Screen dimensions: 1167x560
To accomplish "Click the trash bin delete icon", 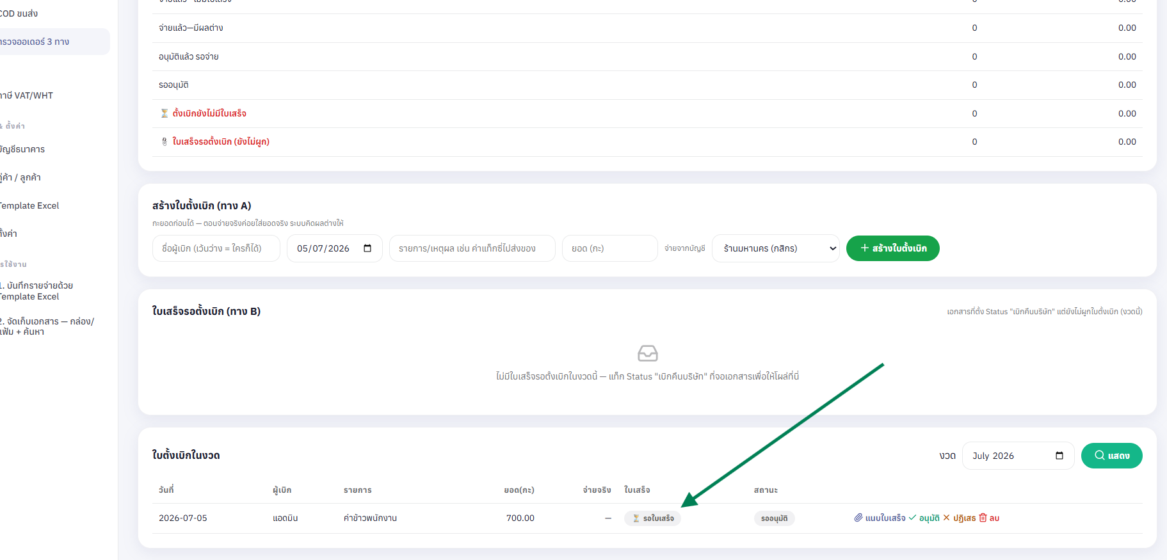I will coord(983,518).
